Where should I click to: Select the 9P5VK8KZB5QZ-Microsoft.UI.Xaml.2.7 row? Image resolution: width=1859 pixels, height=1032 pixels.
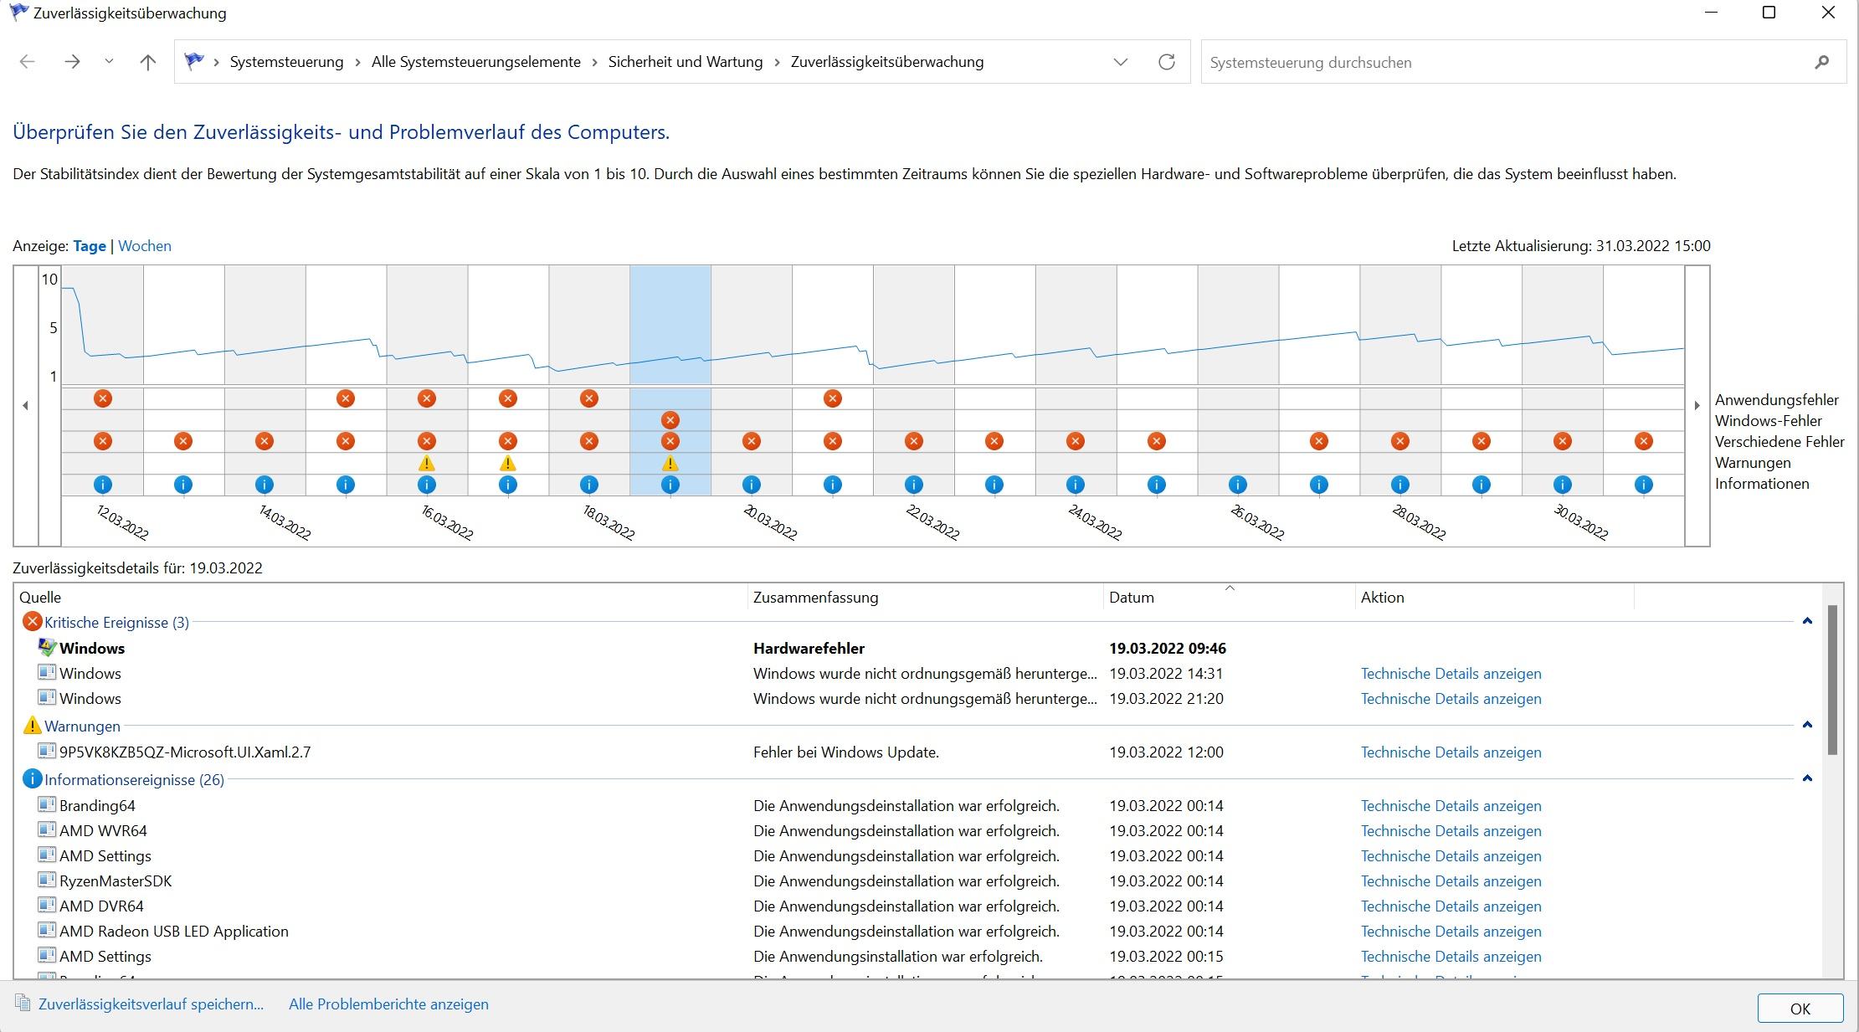918,752
